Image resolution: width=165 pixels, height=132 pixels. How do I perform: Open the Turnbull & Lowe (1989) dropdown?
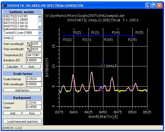point(40,33)
